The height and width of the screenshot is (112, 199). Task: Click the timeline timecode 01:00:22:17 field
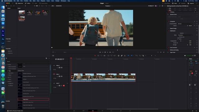(x=59, y=59)
